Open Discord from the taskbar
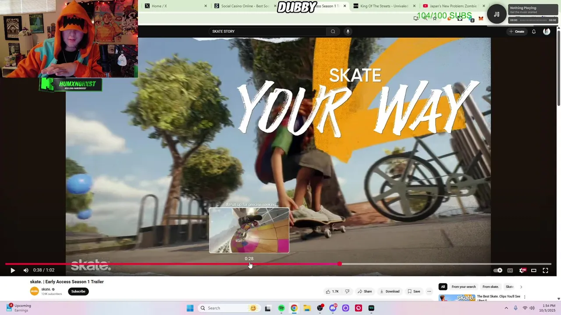The image size is (561, 315). point(333,308)
